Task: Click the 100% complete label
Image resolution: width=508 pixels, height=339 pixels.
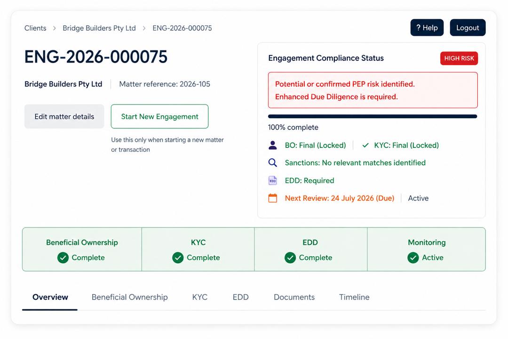Action: tap(293, 128)
